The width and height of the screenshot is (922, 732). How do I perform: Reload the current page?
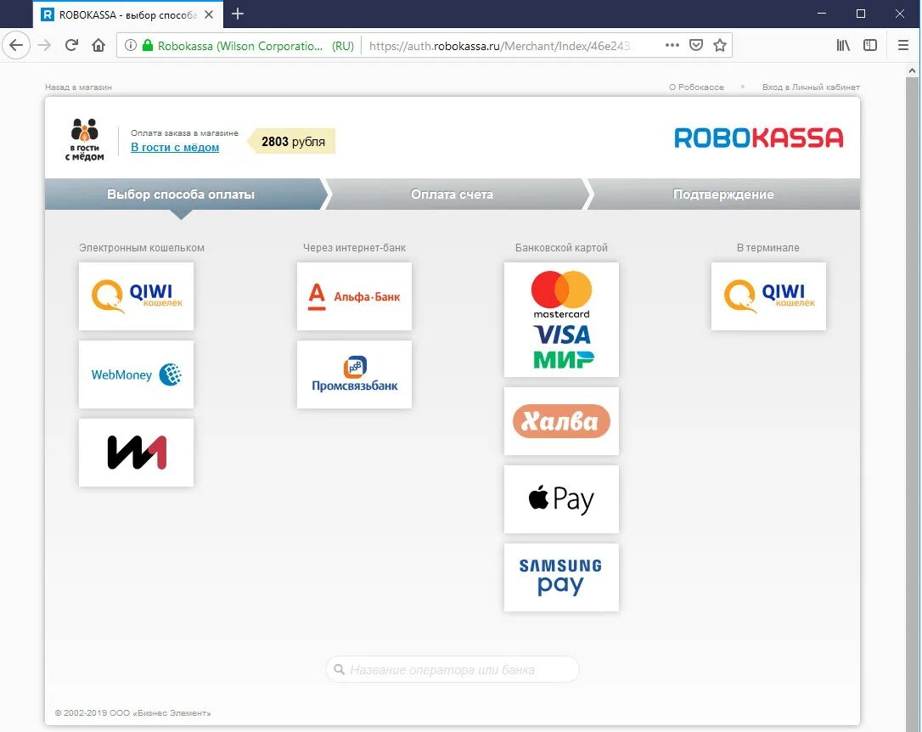click(71, 45)
